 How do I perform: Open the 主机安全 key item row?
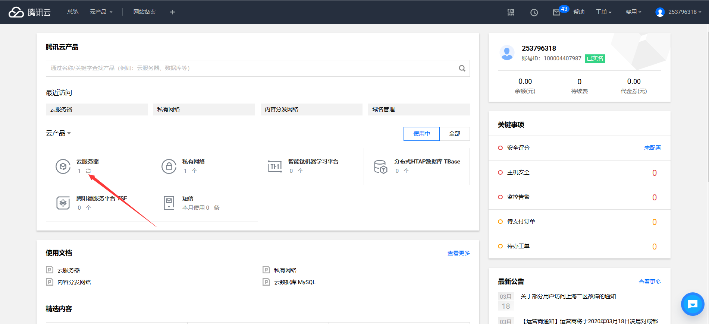(580, 172)
